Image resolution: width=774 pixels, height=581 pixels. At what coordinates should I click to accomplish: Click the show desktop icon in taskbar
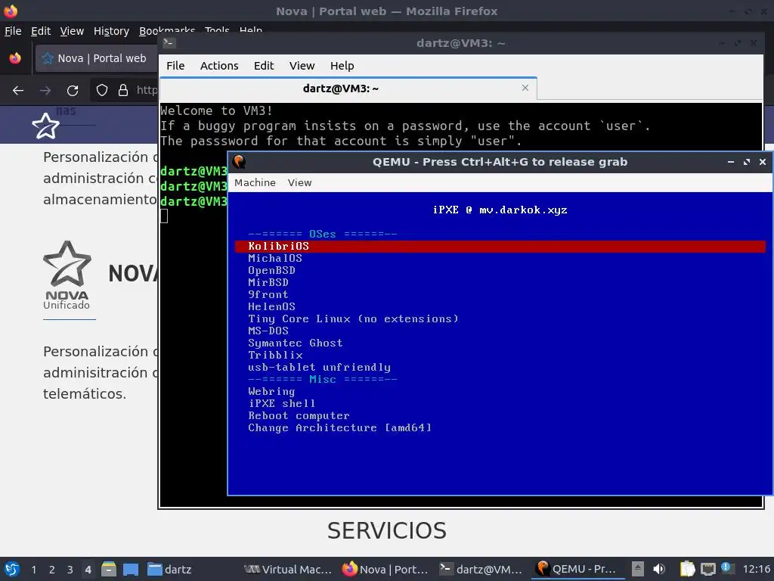coord(131,569)
